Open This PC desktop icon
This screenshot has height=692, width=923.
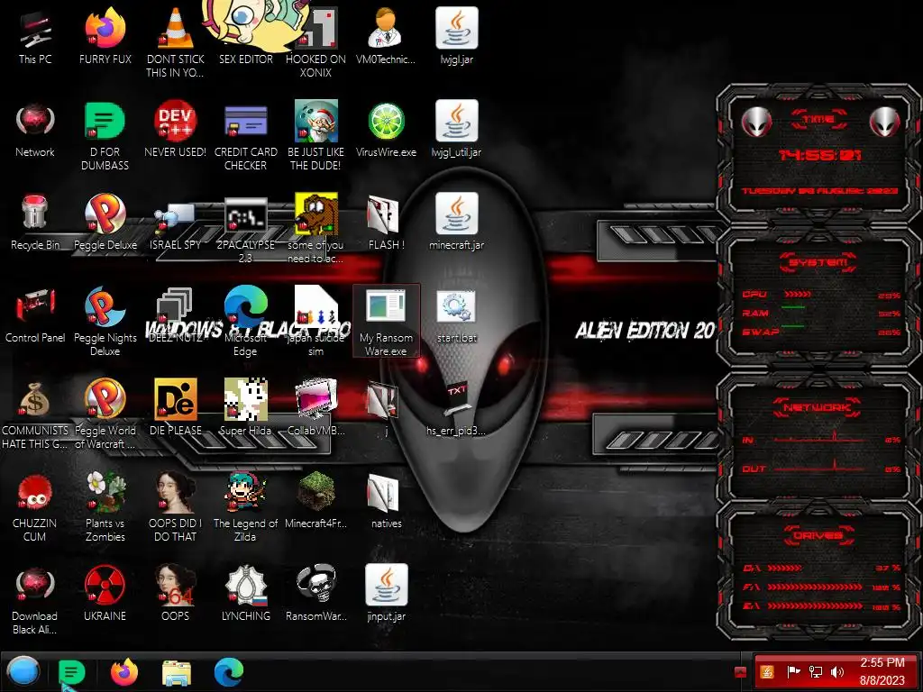click(35, 37)
